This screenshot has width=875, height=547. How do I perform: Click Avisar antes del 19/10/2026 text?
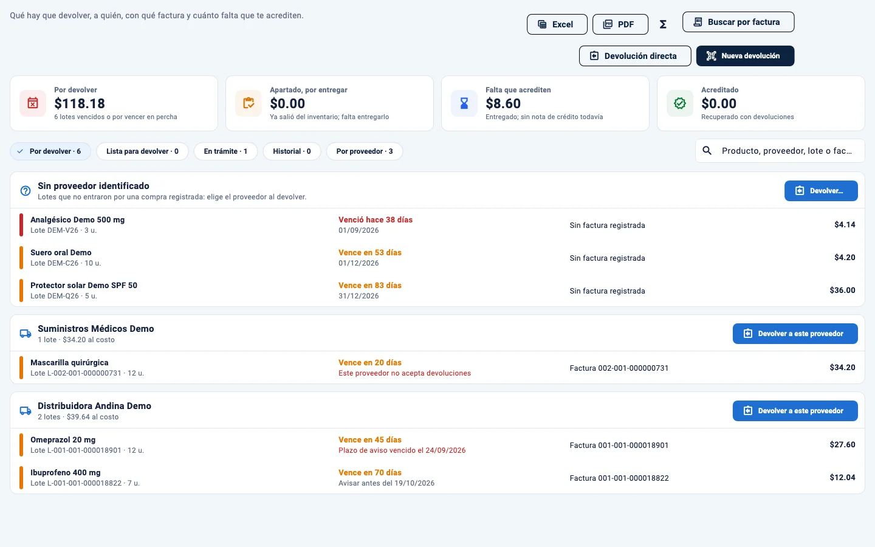click(x=386, y=483)
